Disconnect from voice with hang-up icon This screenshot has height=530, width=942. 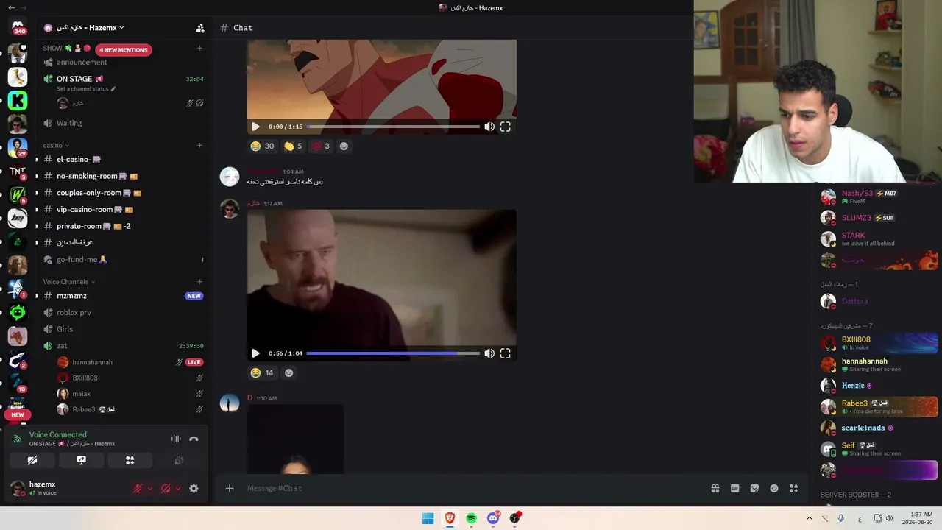click(194, 439)
